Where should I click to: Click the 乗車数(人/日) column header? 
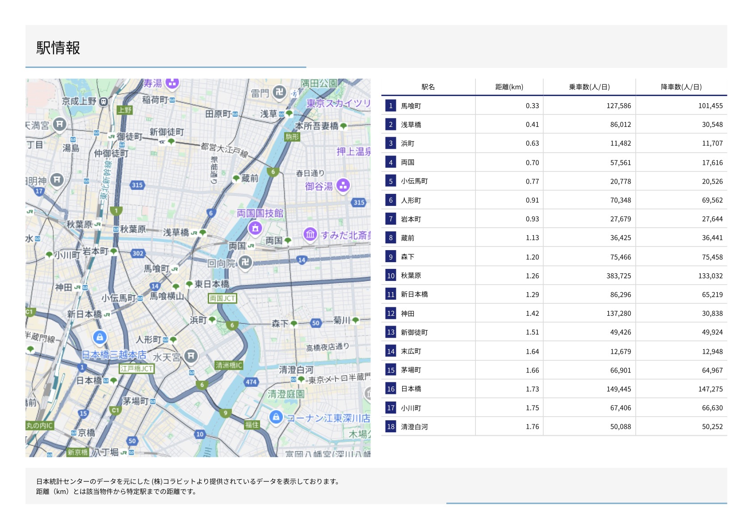pos(589,87)
